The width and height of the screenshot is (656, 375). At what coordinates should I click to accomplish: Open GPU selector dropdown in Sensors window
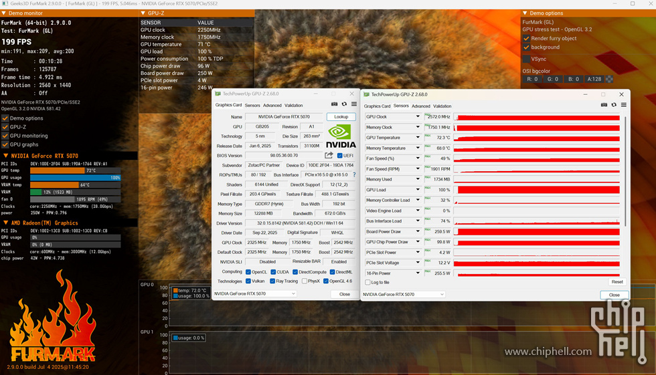(404, 294)
